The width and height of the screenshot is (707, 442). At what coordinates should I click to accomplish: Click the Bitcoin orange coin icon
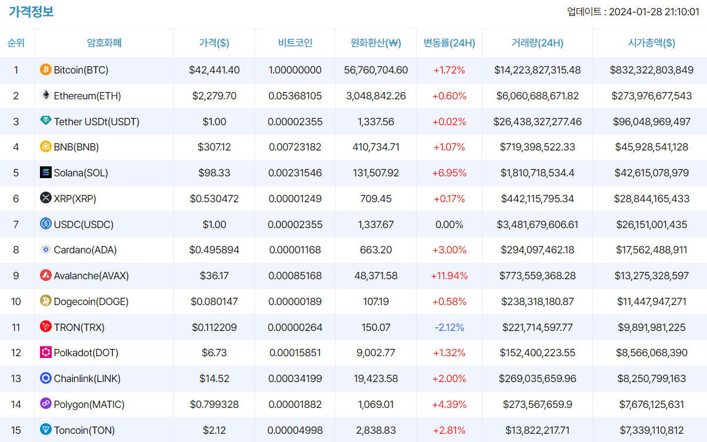(46, 70)
